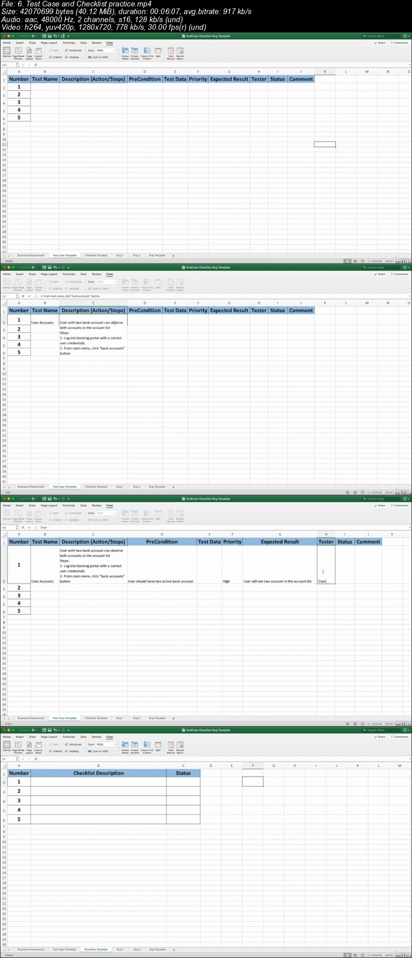412x958 pixels.
Task: Select Normal view icon in the first frame
Action: [7, 51]
